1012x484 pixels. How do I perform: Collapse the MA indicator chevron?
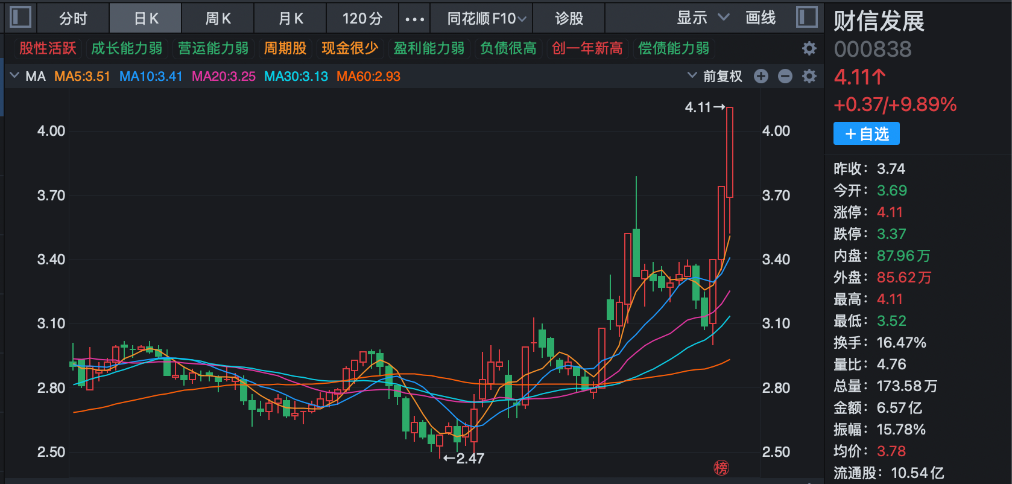pyautogui.click(x=14, y=76)
